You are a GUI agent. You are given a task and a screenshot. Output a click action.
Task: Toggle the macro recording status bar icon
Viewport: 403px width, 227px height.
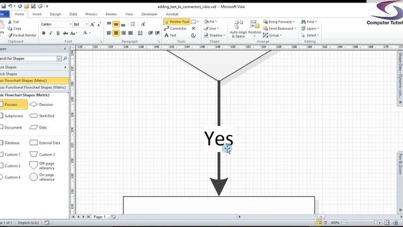47,223
